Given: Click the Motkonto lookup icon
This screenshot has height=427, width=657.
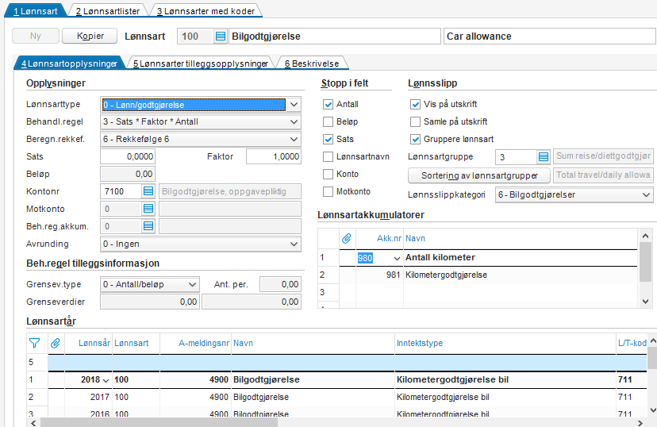Looking at the screenshot, I should (148, 209).
